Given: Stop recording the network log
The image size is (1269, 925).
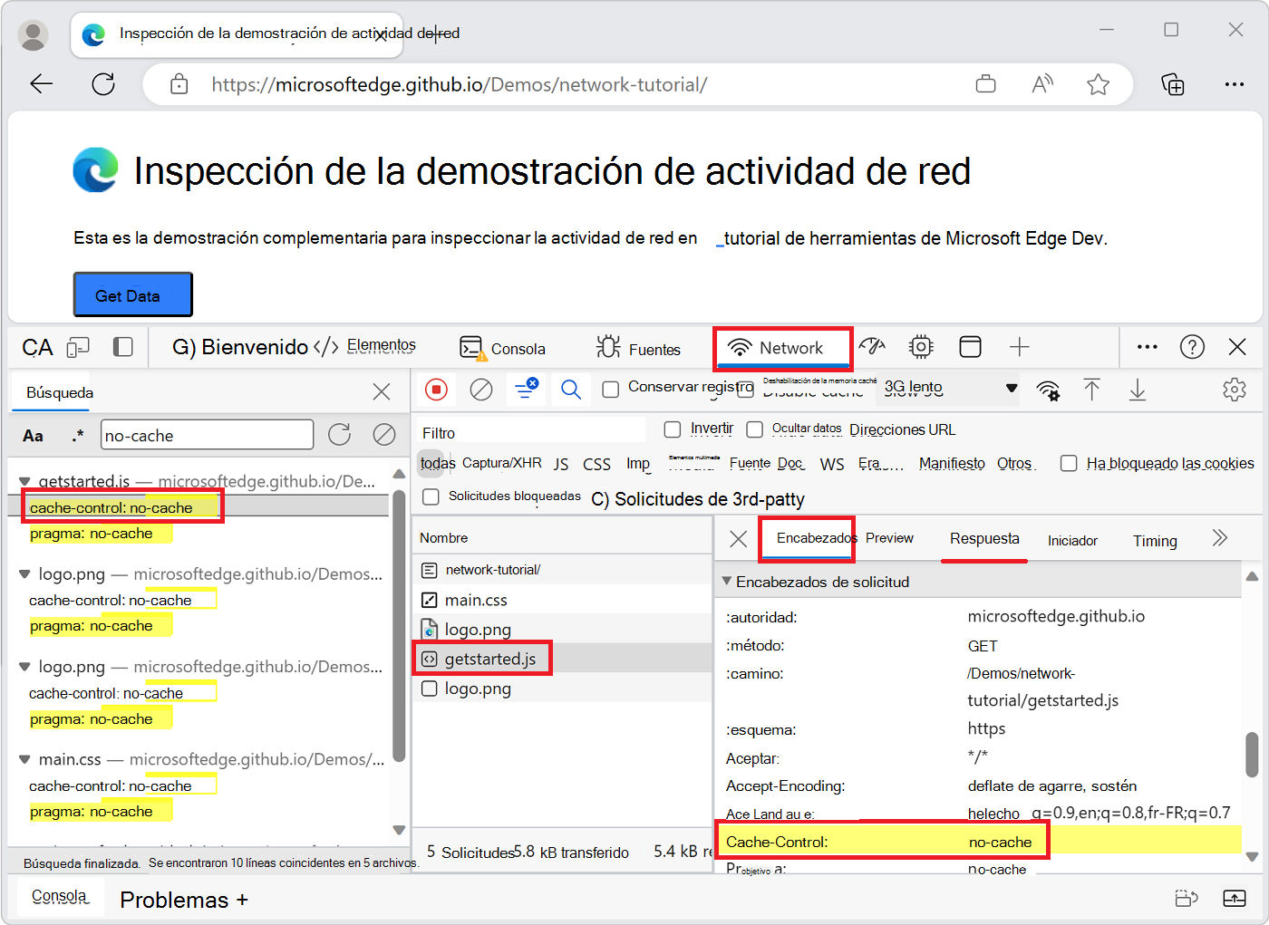Looking at the screenshot, I should point(436,390).
